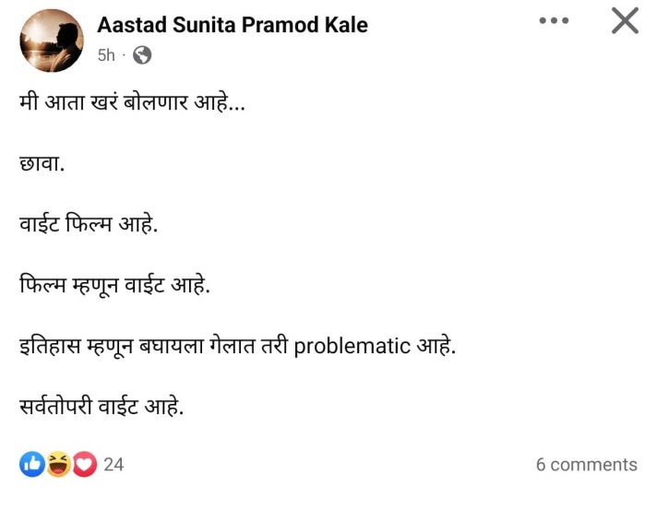Open Aastad Sunita Pramod Kale's profile name

click(x=232, y=25)
